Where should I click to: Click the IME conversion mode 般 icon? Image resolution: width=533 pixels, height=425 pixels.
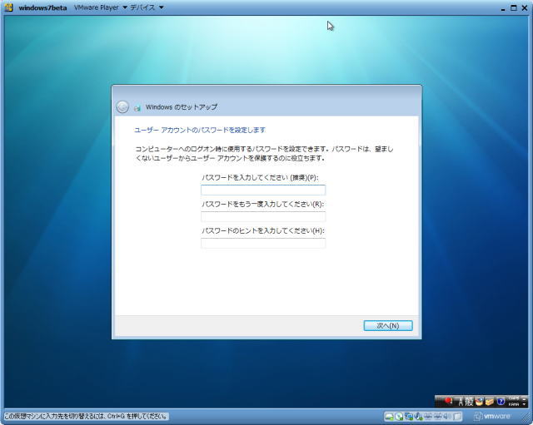click(x=470, y=402)
